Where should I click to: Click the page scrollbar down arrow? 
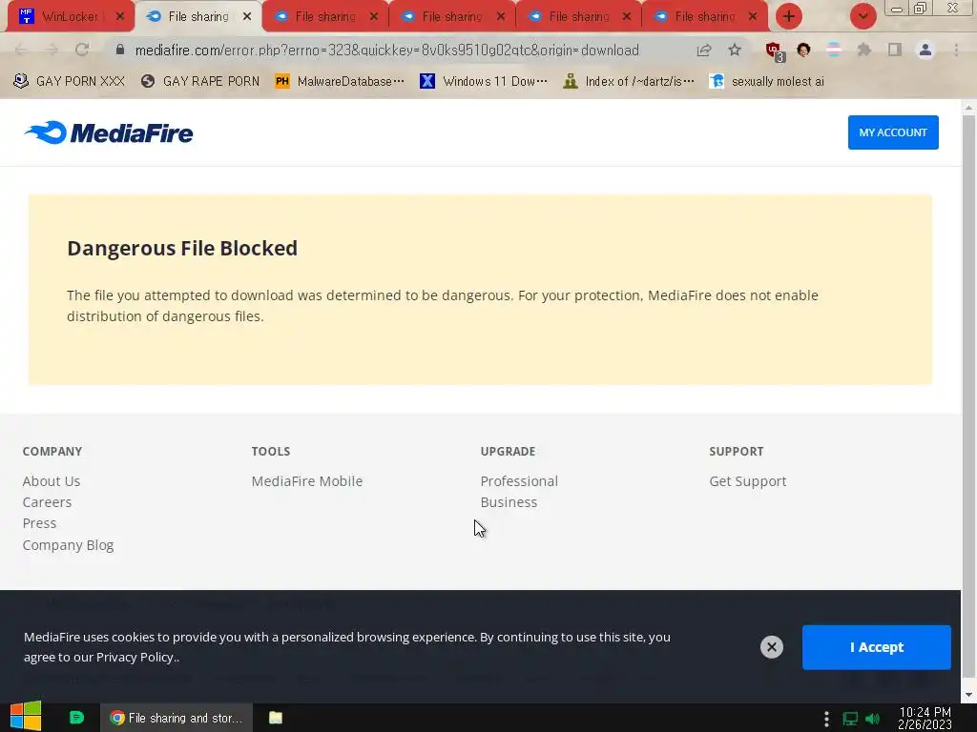(x=969, y=695)
